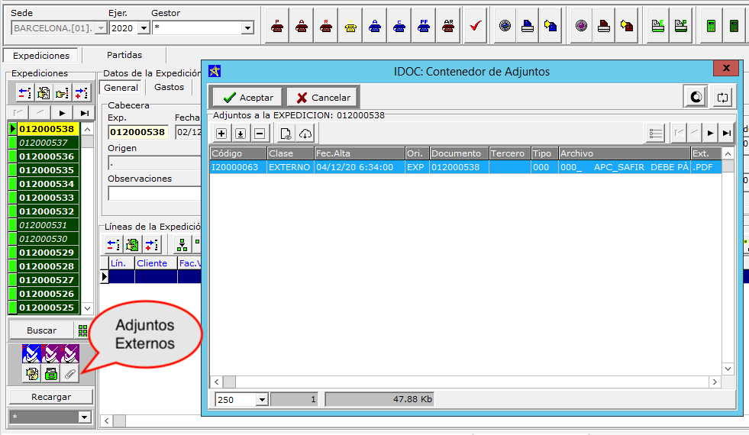This screenshot has width=749, height=435.
Task: Click the paperclip Adjuntos Externos icon
Action: pyautogui.click(x=70, y=374)
